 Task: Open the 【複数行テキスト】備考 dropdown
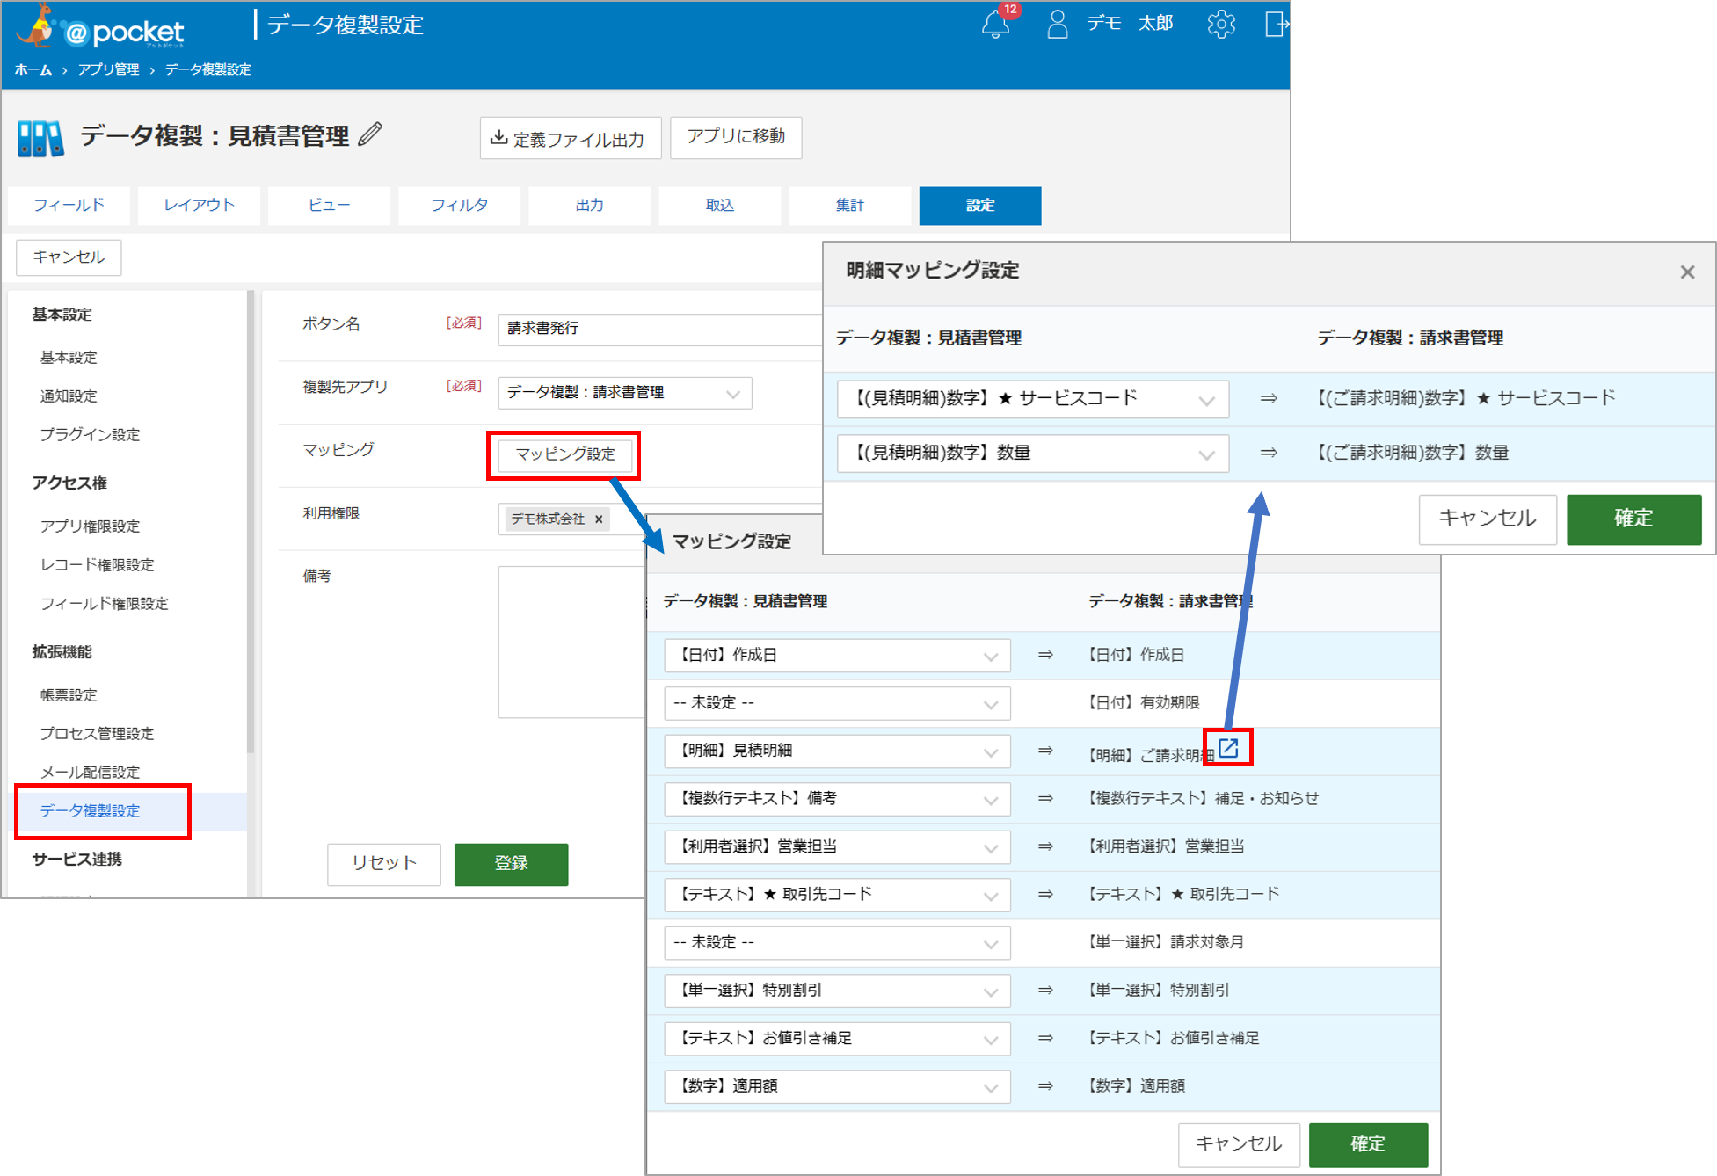[x=837, y=799]
